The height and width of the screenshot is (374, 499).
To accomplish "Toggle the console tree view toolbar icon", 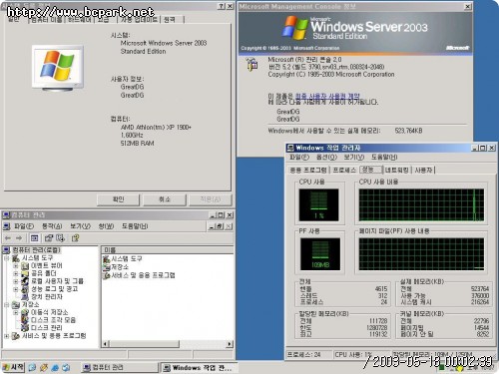I will coord(34,238).
